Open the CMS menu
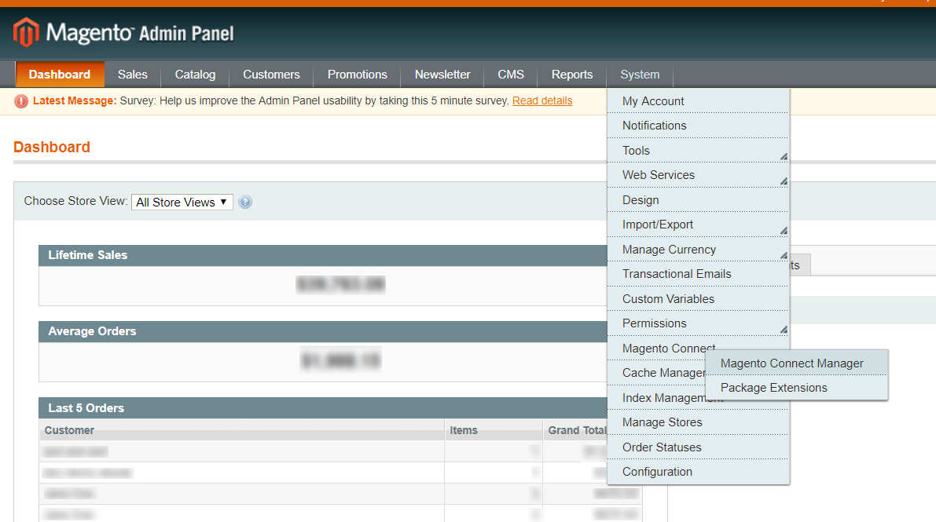The width and height of the screenshot is (936, 522). (511, 75)
